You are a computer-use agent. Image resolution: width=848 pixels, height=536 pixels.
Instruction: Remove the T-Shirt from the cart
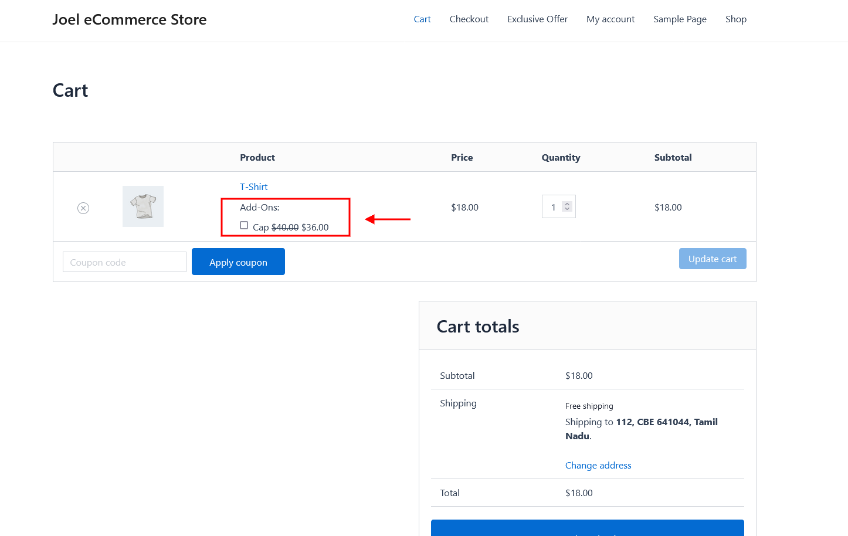(x=83, y=208)
